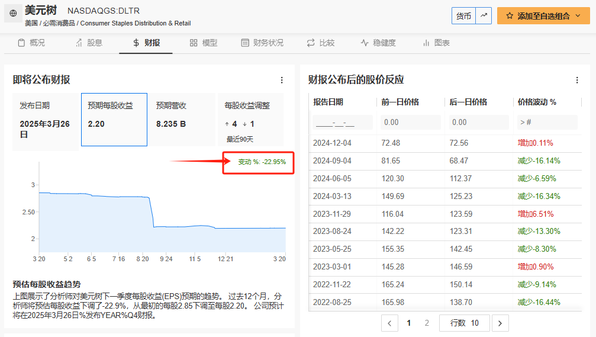Open the 财务状况 tab
The width and height of the screenshot is (596, 337).
(263, 43)
